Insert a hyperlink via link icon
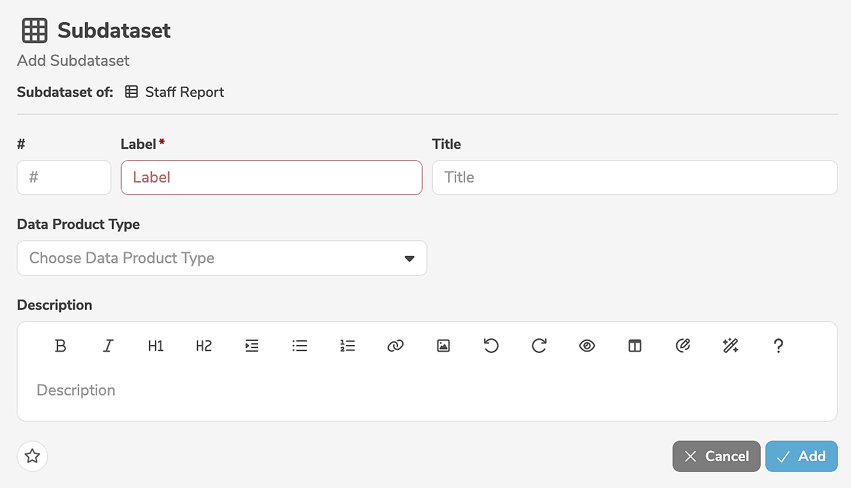 click(x=396, y=346)
